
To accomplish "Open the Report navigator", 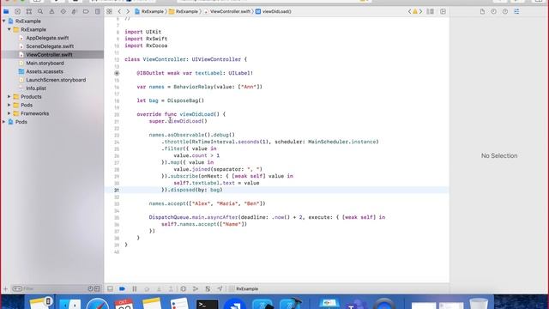I will pyautogui.click(x=97, y=11).
